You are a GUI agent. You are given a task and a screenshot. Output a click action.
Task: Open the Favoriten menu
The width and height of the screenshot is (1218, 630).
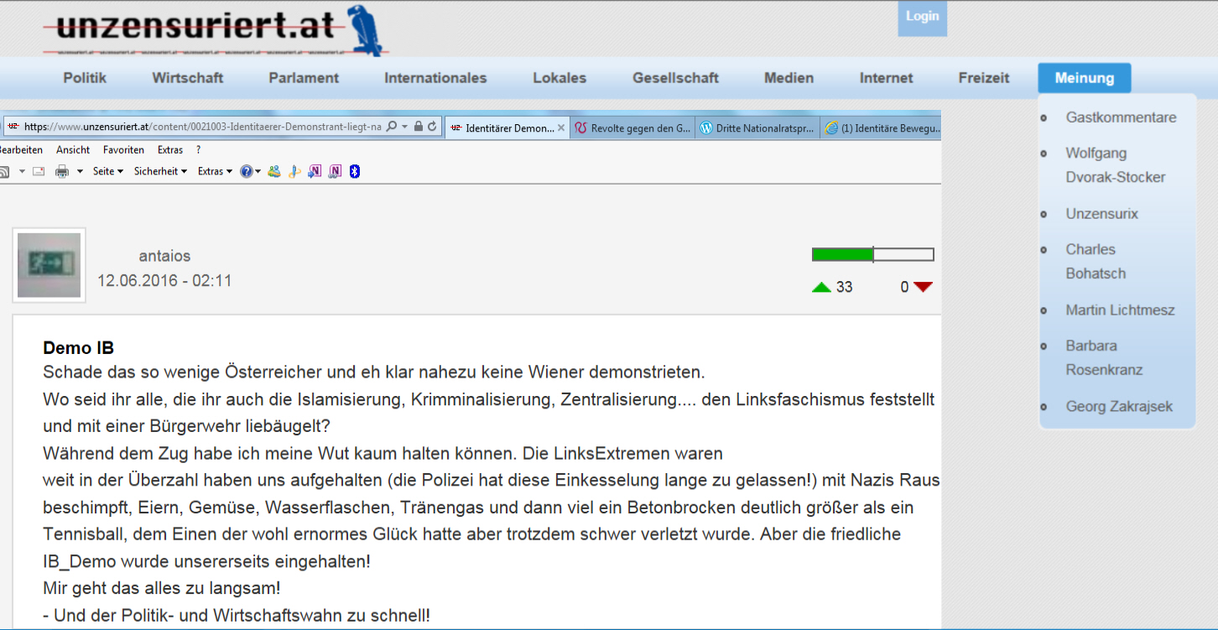[123, 150]
